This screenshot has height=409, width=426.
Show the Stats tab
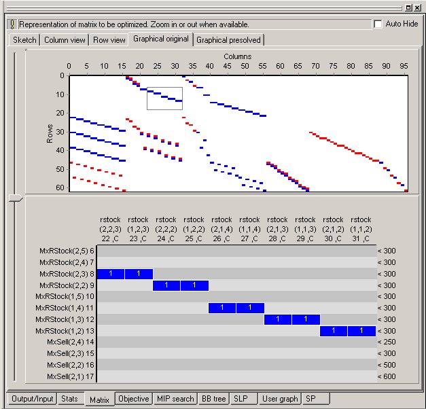pyautogui.click(x=69, y=399)
